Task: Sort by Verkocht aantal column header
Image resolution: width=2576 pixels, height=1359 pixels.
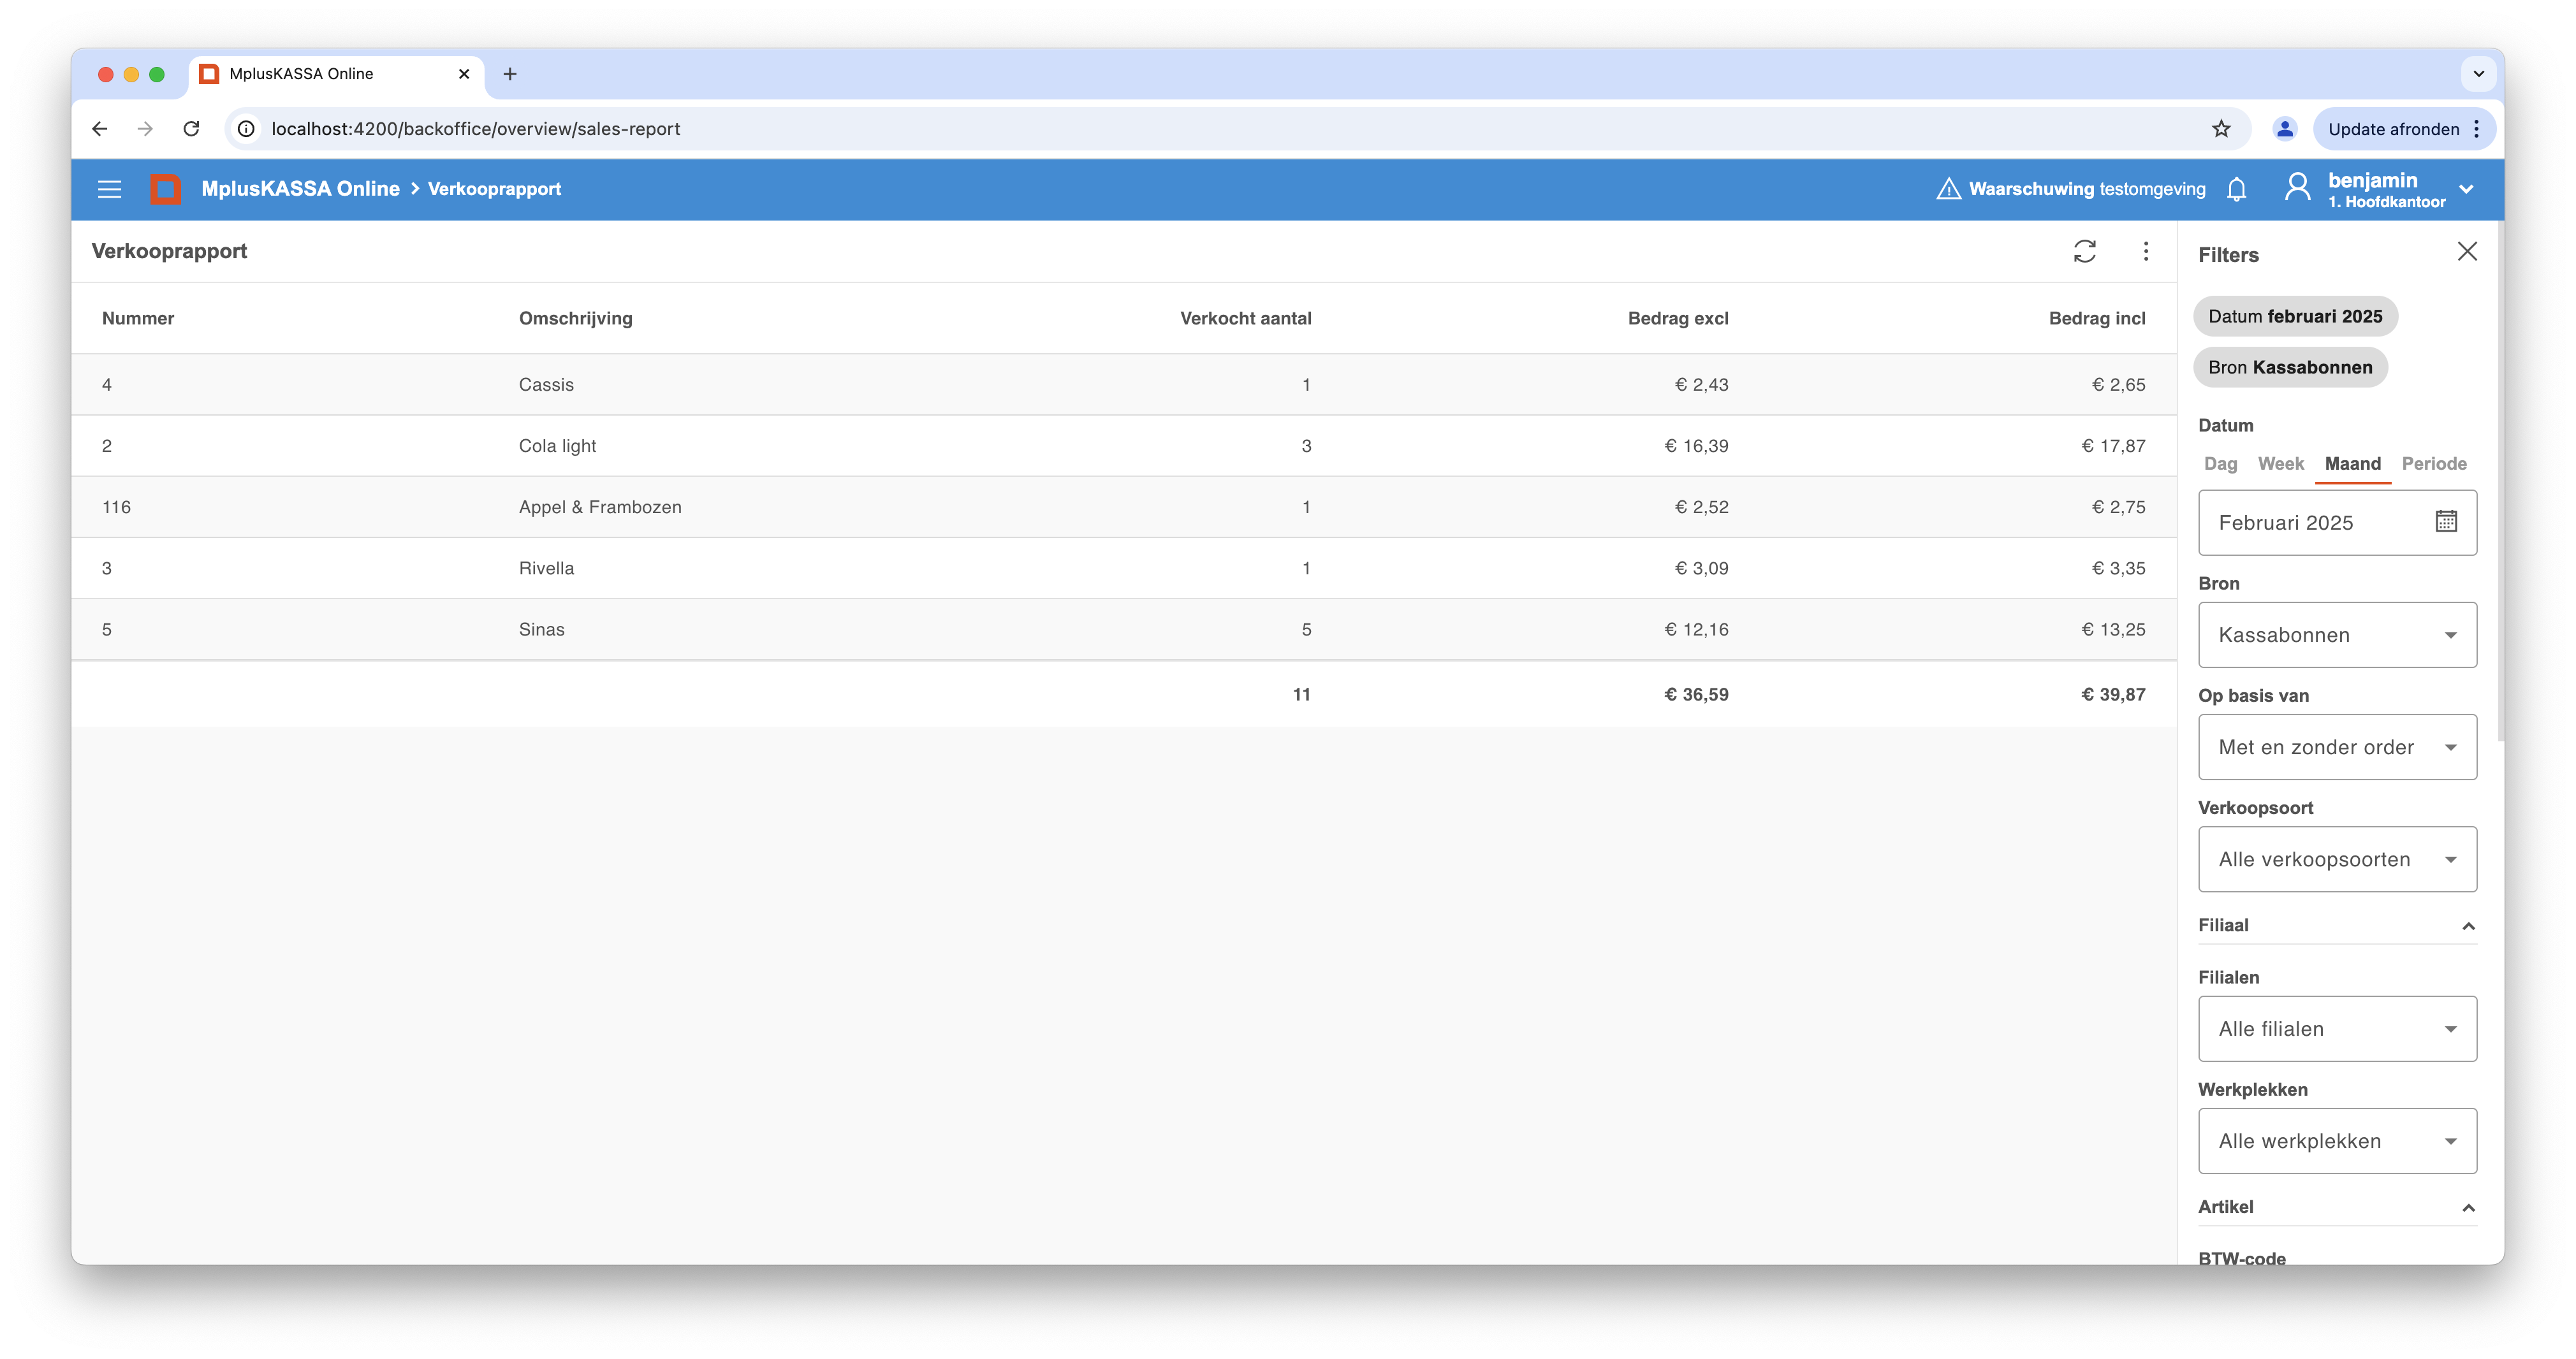Action: pyautogui.click(x=1245, y=318)
